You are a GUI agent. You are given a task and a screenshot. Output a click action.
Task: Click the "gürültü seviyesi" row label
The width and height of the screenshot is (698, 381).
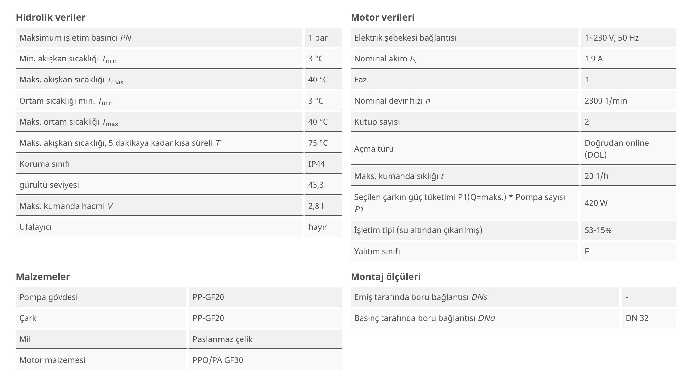(x=49, y=185)
